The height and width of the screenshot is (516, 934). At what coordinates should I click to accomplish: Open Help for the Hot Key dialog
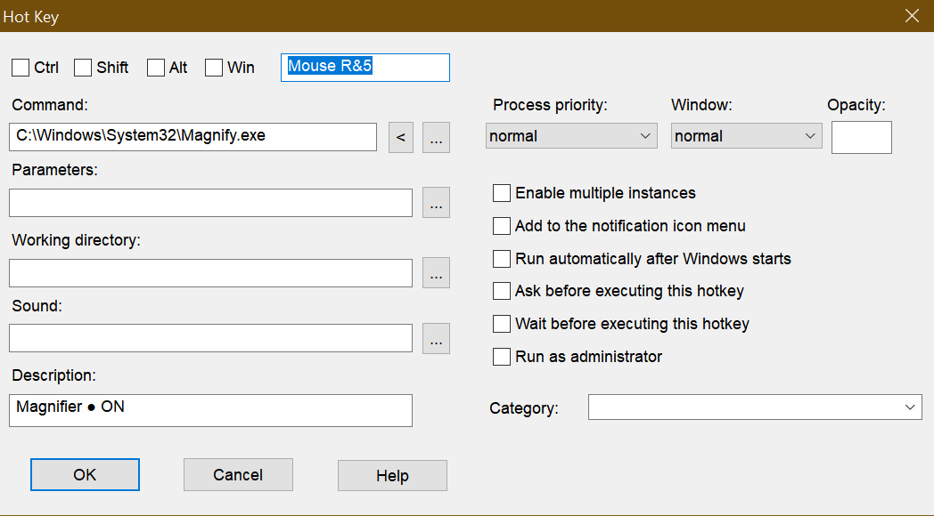pyautogui.click(x=392, y=475)
